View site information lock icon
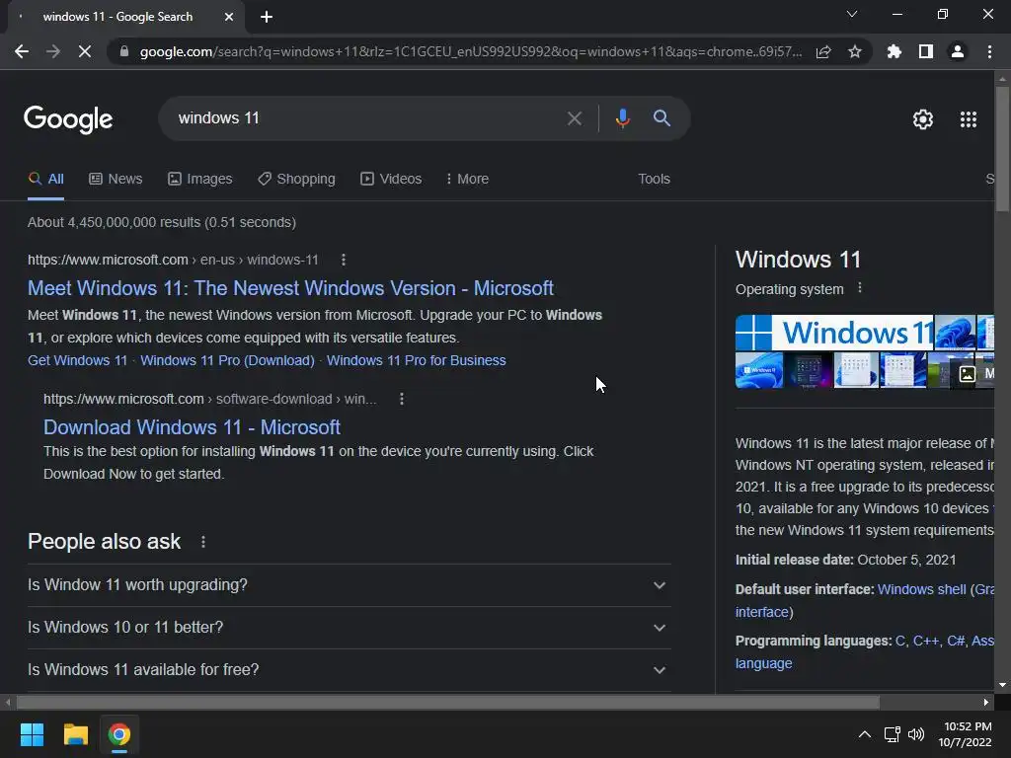 [124, 51]
